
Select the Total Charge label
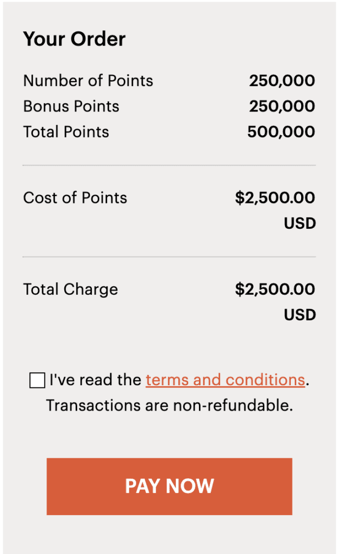click(70, 289)
